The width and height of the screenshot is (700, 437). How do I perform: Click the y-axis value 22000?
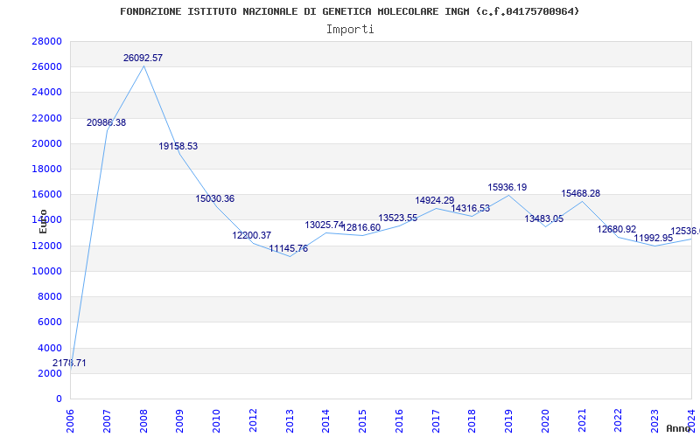click(47, 118)
